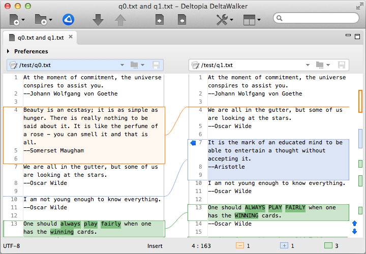Viewport: 366px width, 254px height.
Task: Open the right browse folder dropdown arrow
Action: pyautogui.click(x=328, y=65)
